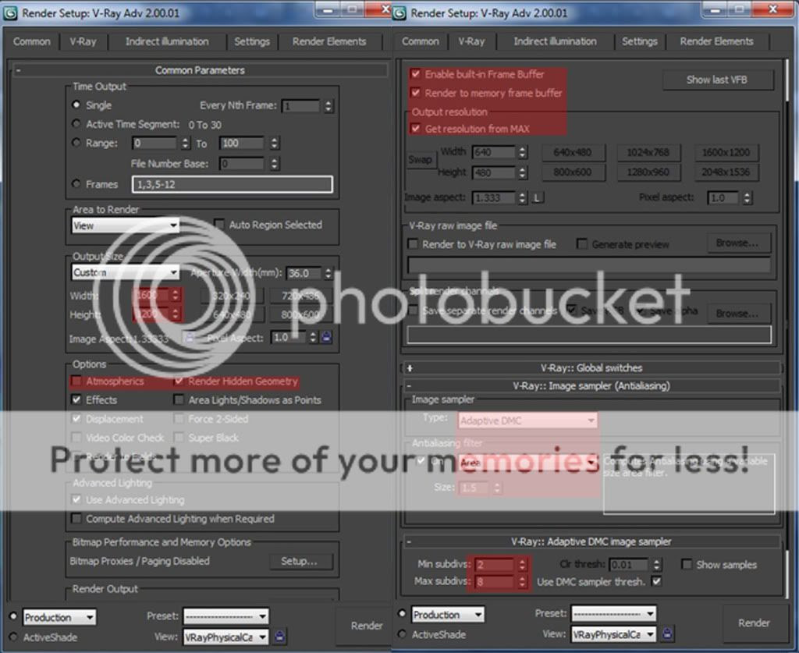
Task: Click the Aperture Width spinner arrows
Action: click(328, 273)
